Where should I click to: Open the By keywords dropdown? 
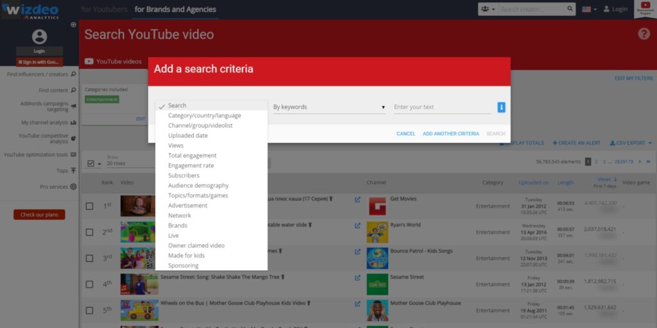pos(328,107)
